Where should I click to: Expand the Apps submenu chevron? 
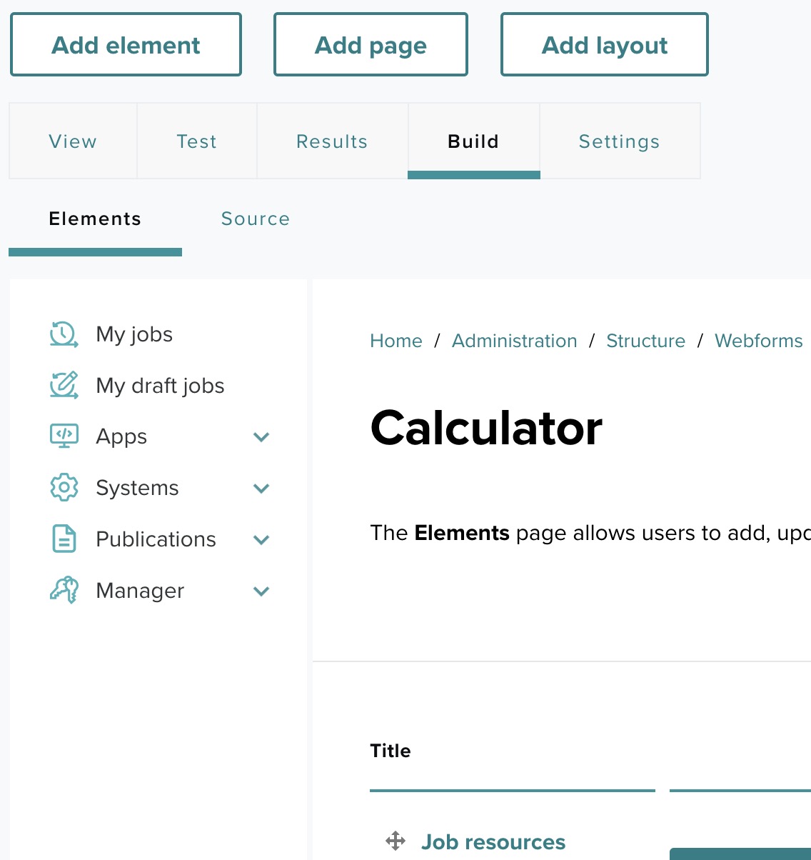point(261,437)
